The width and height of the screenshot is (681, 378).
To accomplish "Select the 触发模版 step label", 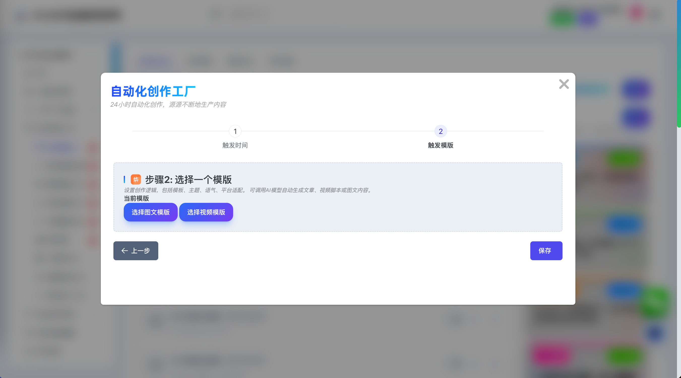I will click(440, 145).
